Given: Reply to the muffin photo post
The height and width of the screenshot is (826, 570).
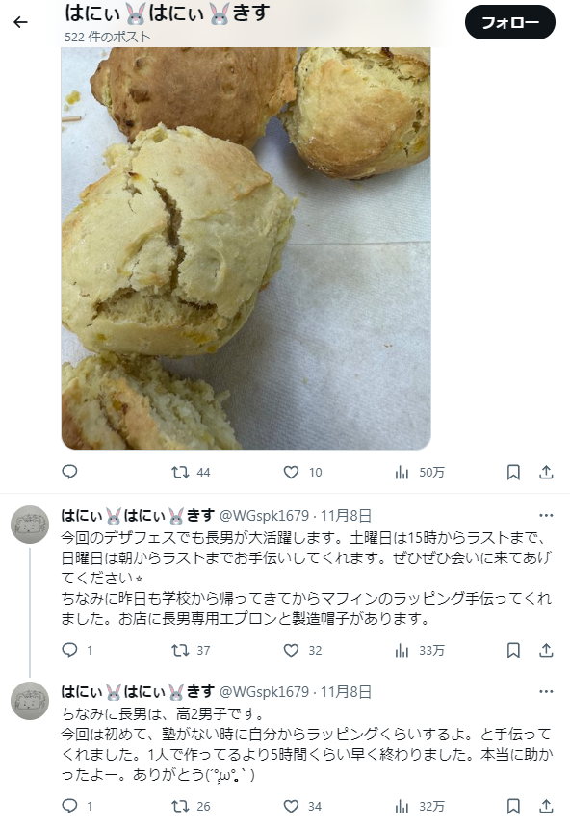Looking at the screenshot, I should click(x=69, y=472).
